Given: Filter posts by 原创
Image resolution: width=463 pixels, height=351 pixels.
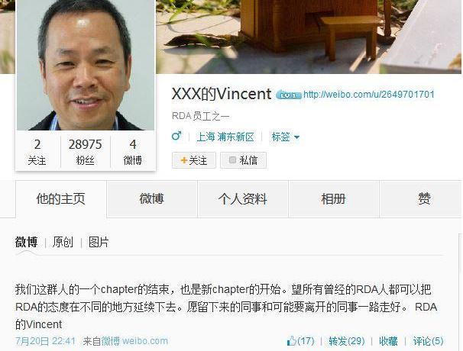Looking at the screenshot, I should tap(63, 242).
